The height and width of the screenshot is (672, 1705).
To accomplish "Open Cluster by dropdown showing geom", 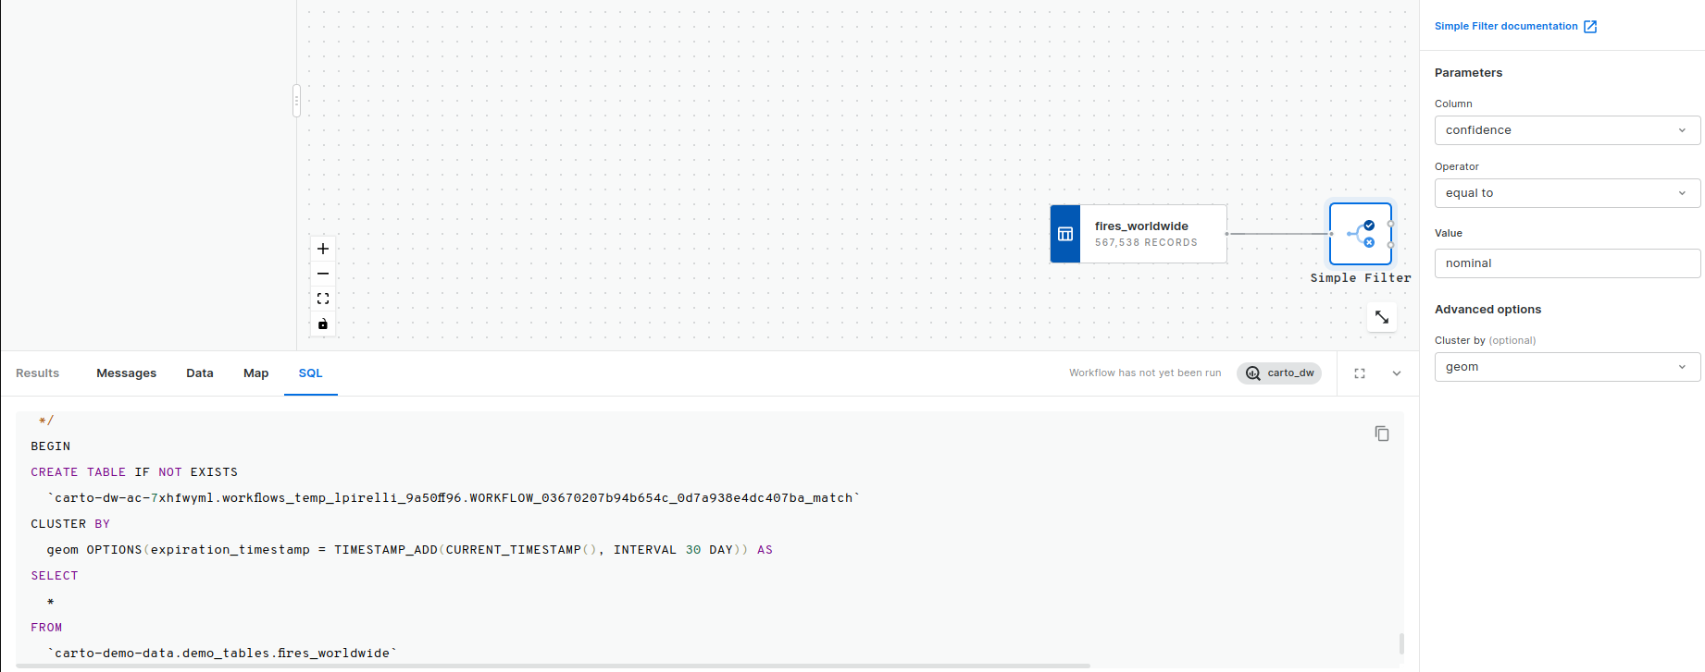I will pos(1566,367).
